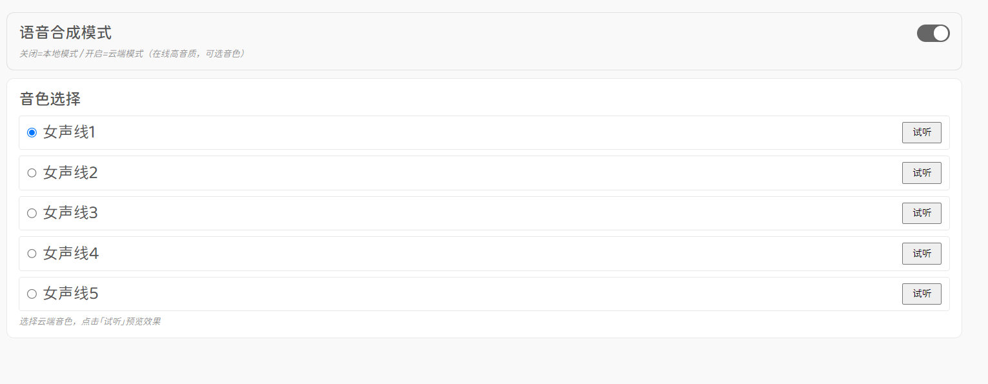The image size is (988, 384).
Task: Preview 女声线1 with its 试听 button
Action: [x=922, y=132]
